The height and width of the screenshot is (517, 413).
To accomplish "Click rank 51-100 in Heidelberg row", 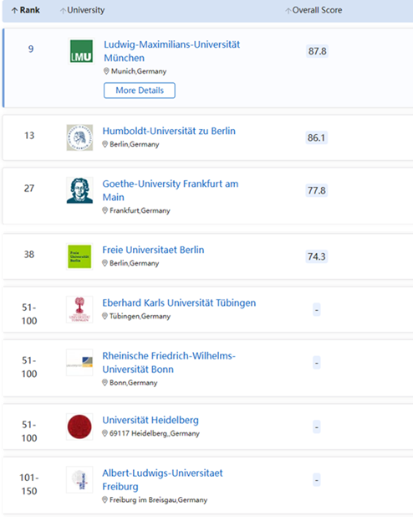I will pyautogui.click(x=29, y=432).
